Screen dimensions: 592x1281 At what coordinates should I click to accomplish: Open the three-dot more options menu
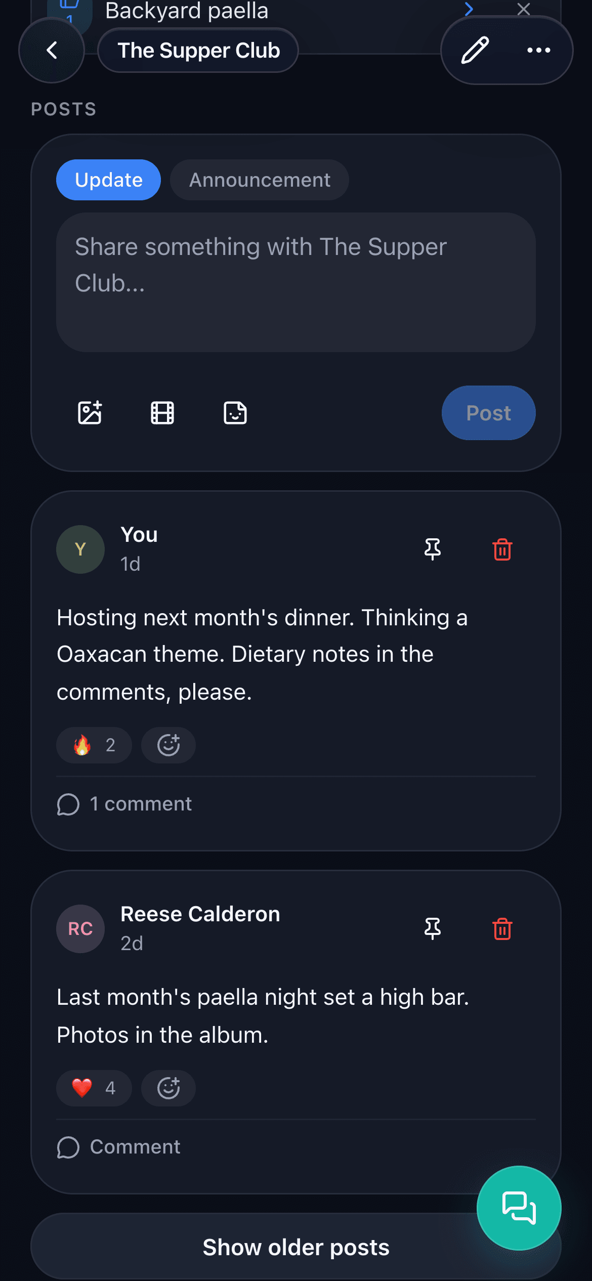pos(538,50)
